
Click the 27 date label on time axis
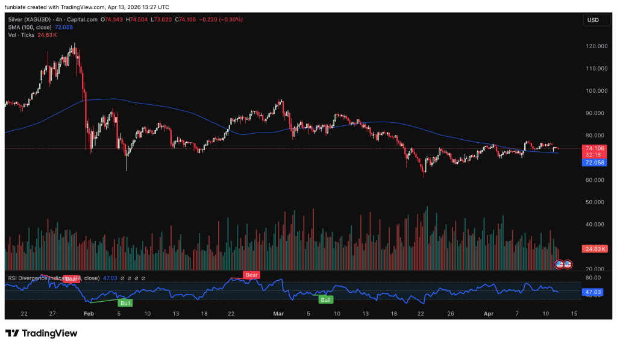point(52,313)
